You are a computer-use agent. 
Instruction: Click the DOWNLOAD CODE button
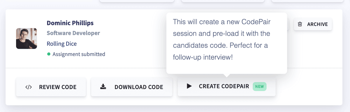coord(132,87)
